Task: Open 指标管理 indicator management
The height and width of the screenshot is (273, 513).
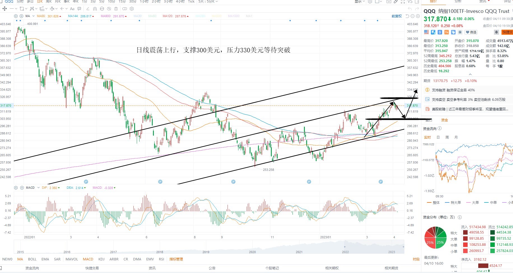Action: (x=176, y=259)
